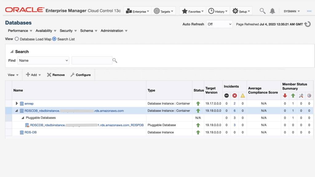
Task: Click the page refresh icon
Action: click(x=307, y=24)
